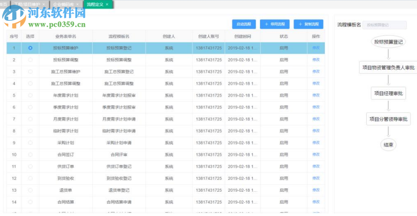417x216 pixels.
Task: Close the 流程定义 tab
Action: (x=107, y=5)
